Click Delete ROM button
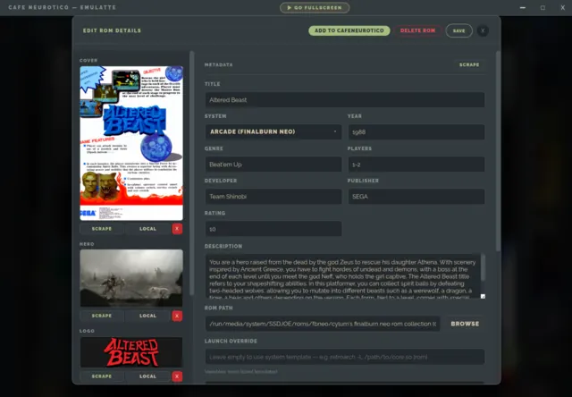 [x=417, y=30]
